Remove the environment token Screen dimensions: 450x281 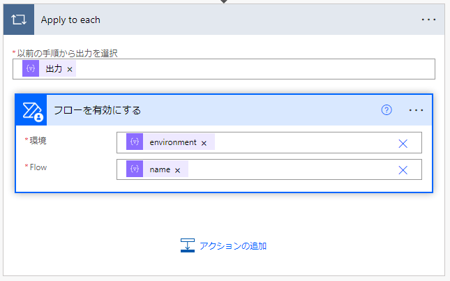click(x=204, y=143)
